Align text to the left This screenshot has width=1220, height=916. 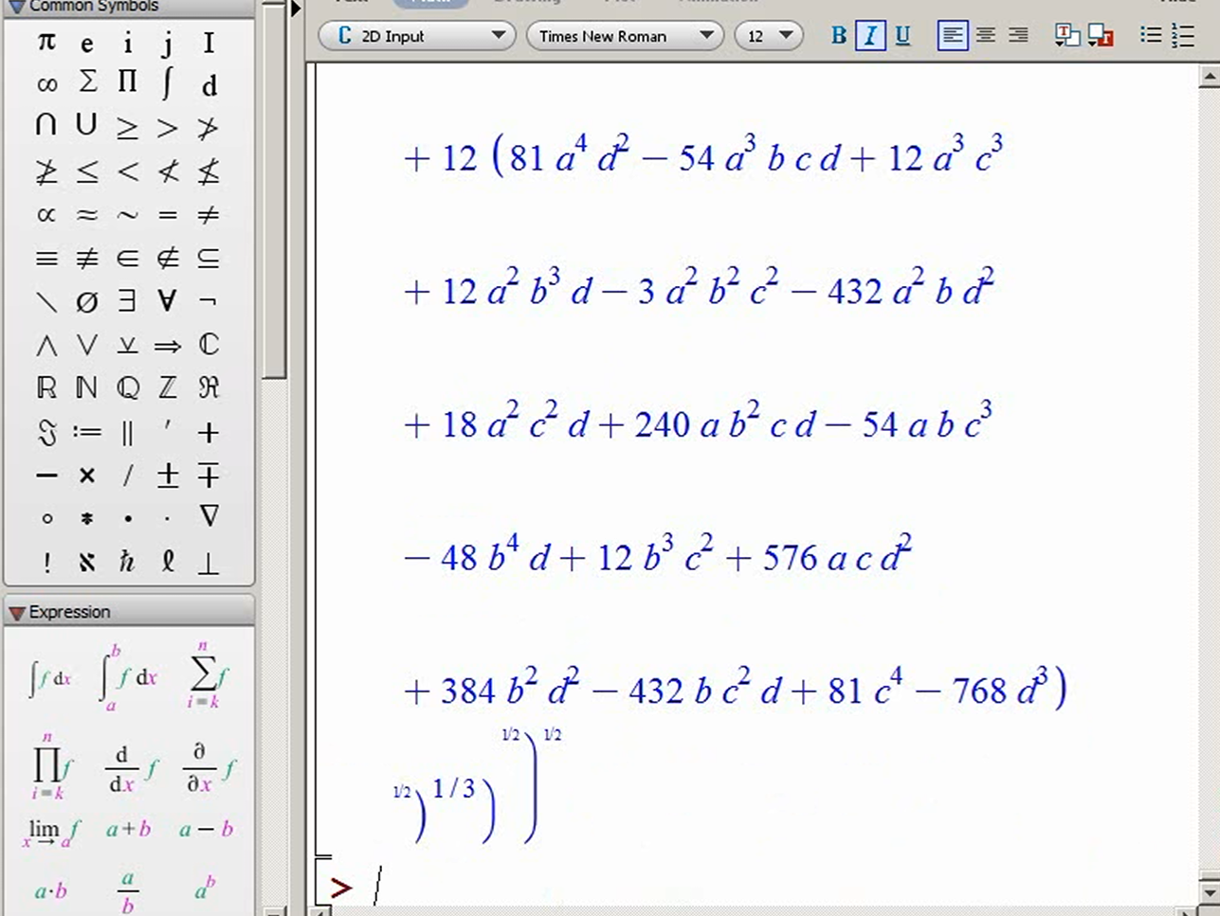pyautogui.click(x=953, y=36)
